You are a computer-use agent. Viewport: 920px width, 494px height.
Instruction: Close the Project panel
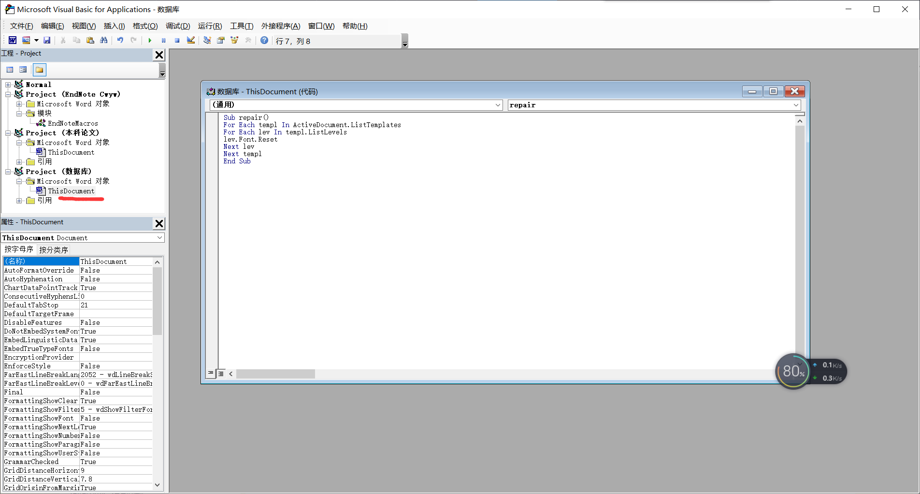click(159, 55)
